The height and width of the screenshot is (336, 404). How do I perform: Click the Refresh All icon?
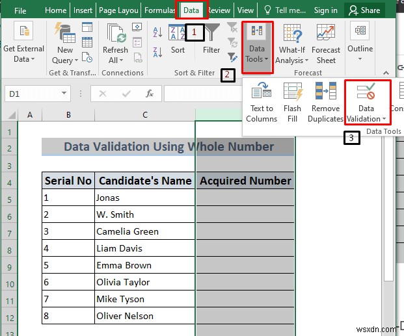point(116,33)
